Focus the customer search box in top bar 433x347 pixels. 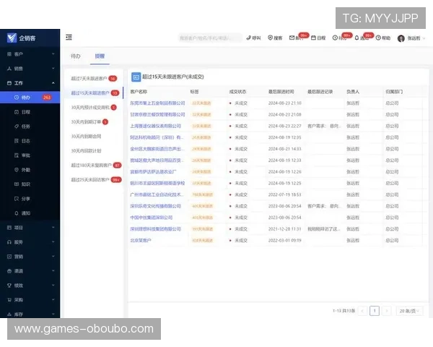[210, 38]
